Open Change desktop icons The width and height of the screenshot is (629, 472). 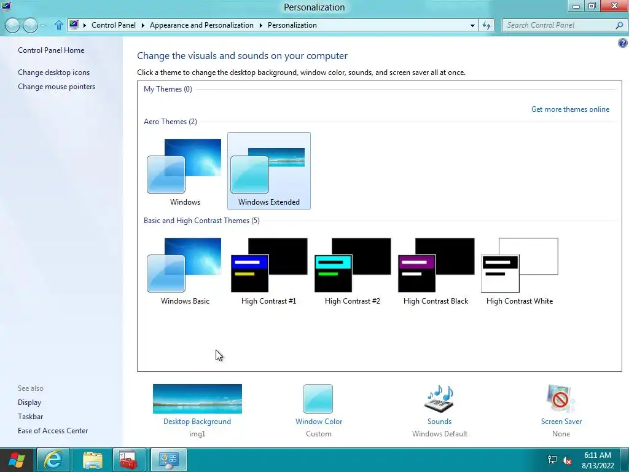click(x=54, y=73)
